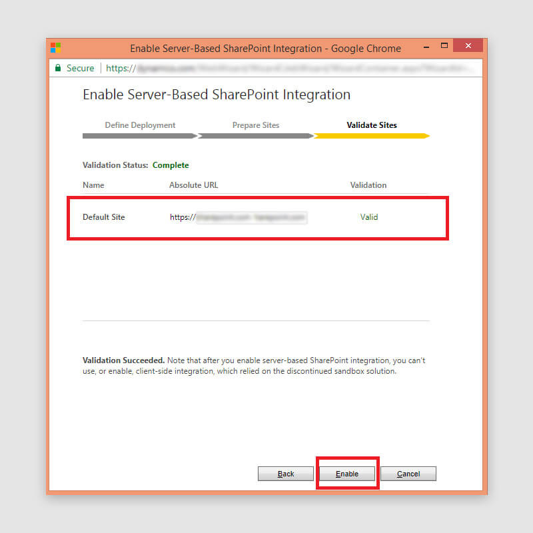Click the Secure label in address bar
533x533 pixels.
80,69
